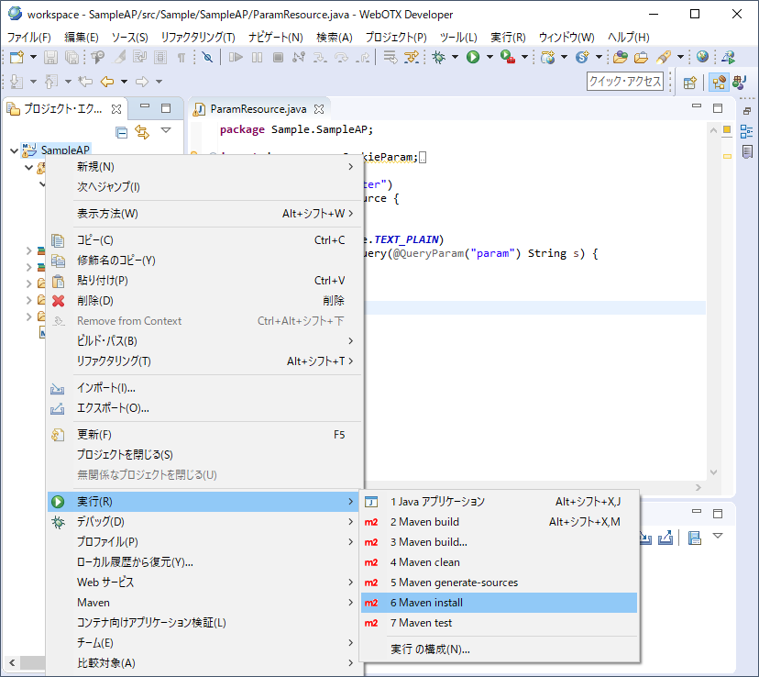Image resolution: width=759 pixels, height=677 pixels.
Task: Open the Project Explorer view menu triangle
Action: 166,131
